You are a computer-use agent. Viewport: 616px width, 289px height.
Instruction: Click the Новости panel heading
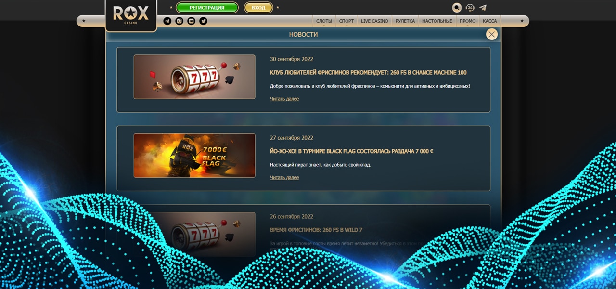[303, 35]
